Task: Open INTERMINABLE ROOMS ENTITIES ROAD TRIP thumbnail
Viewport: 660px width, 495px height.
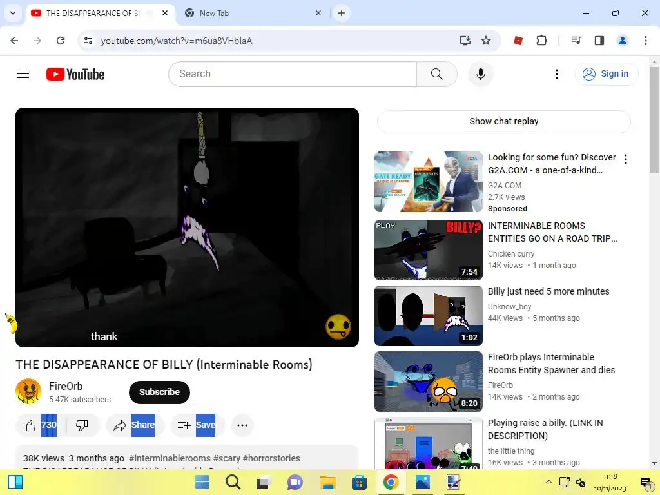Action: coord(428,249)
